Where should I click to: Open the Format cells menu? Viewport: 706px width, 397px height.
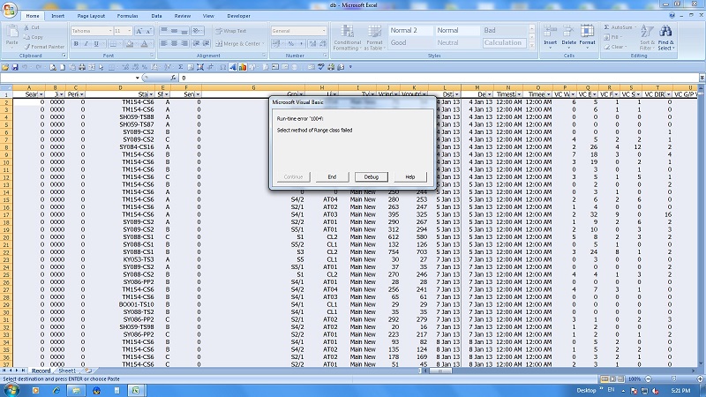587,37
